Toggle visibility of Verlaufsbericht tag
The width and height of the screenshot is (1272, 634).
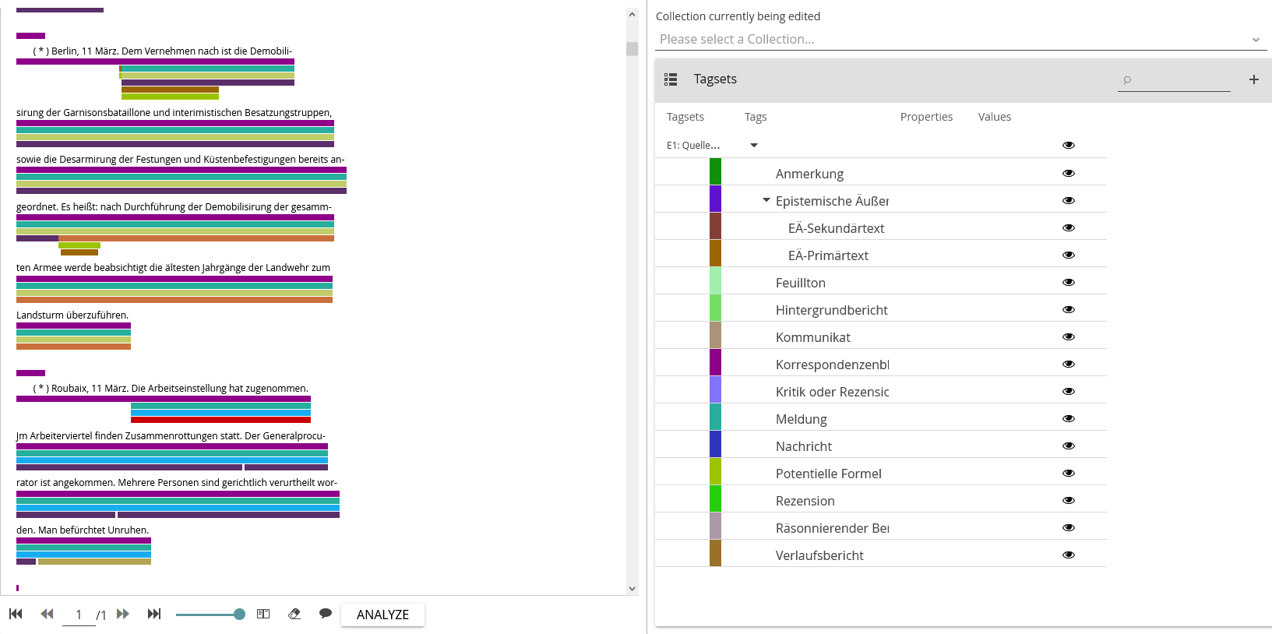click(x=1068, y=555)
